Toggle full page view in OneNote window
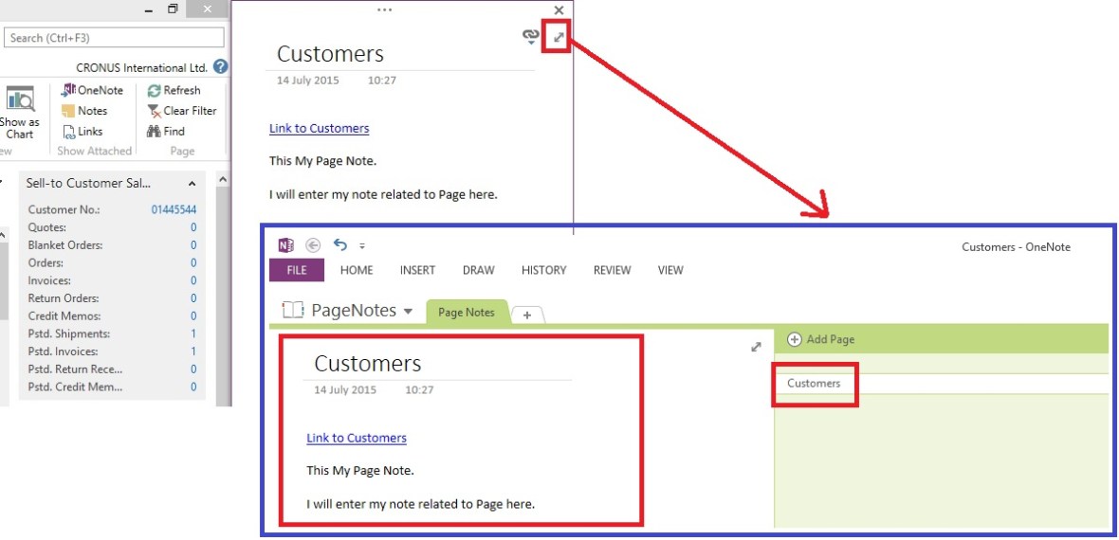The width and height of the screenshot is (1119, 540). pyautogui.click(x=757, y=347)
